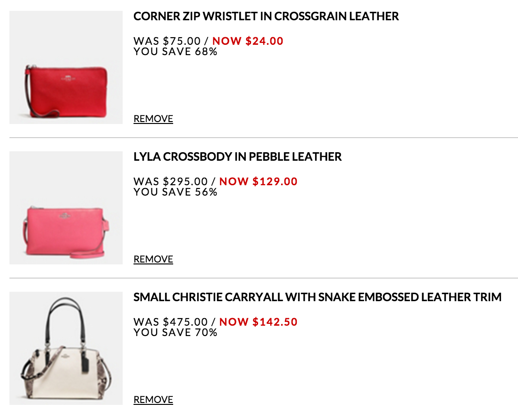Image resolution: width=518 pixels, height=411 pixels.
Task: Click the YOU SAVE 56% text
Action: coord(175,192)
